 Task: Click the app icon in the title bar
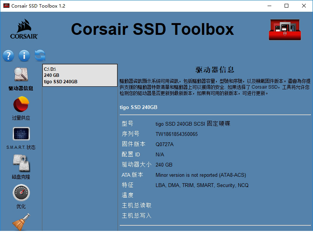(6, 6)
